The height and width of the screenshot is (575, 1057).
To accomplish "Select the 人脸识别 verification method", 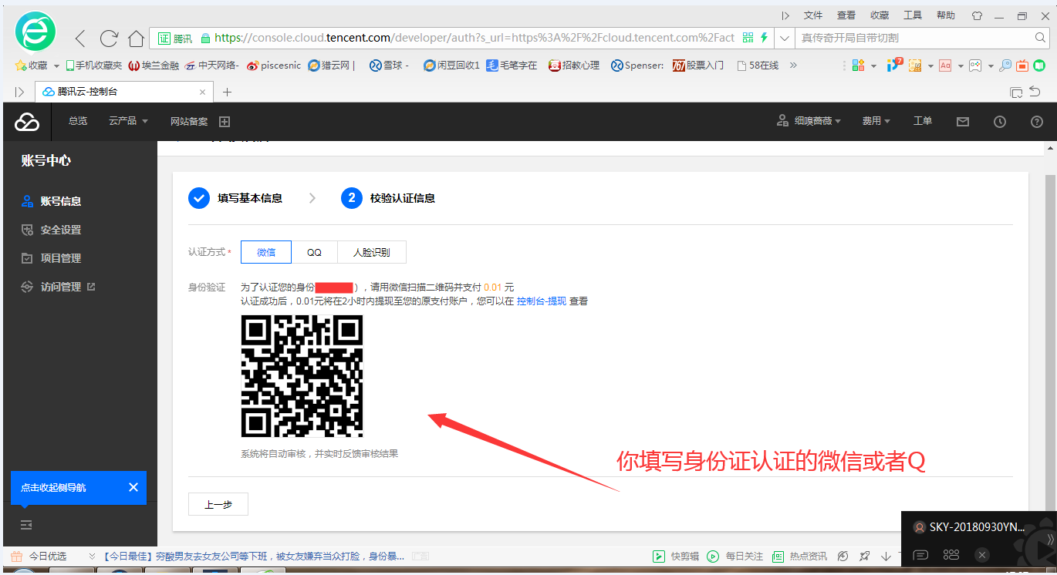I will click(x=371, y=252).
